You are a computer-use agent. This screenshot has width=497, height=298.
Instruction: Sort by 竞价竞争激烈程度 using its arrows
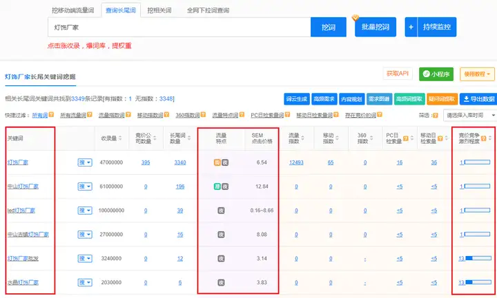[490, 138]
